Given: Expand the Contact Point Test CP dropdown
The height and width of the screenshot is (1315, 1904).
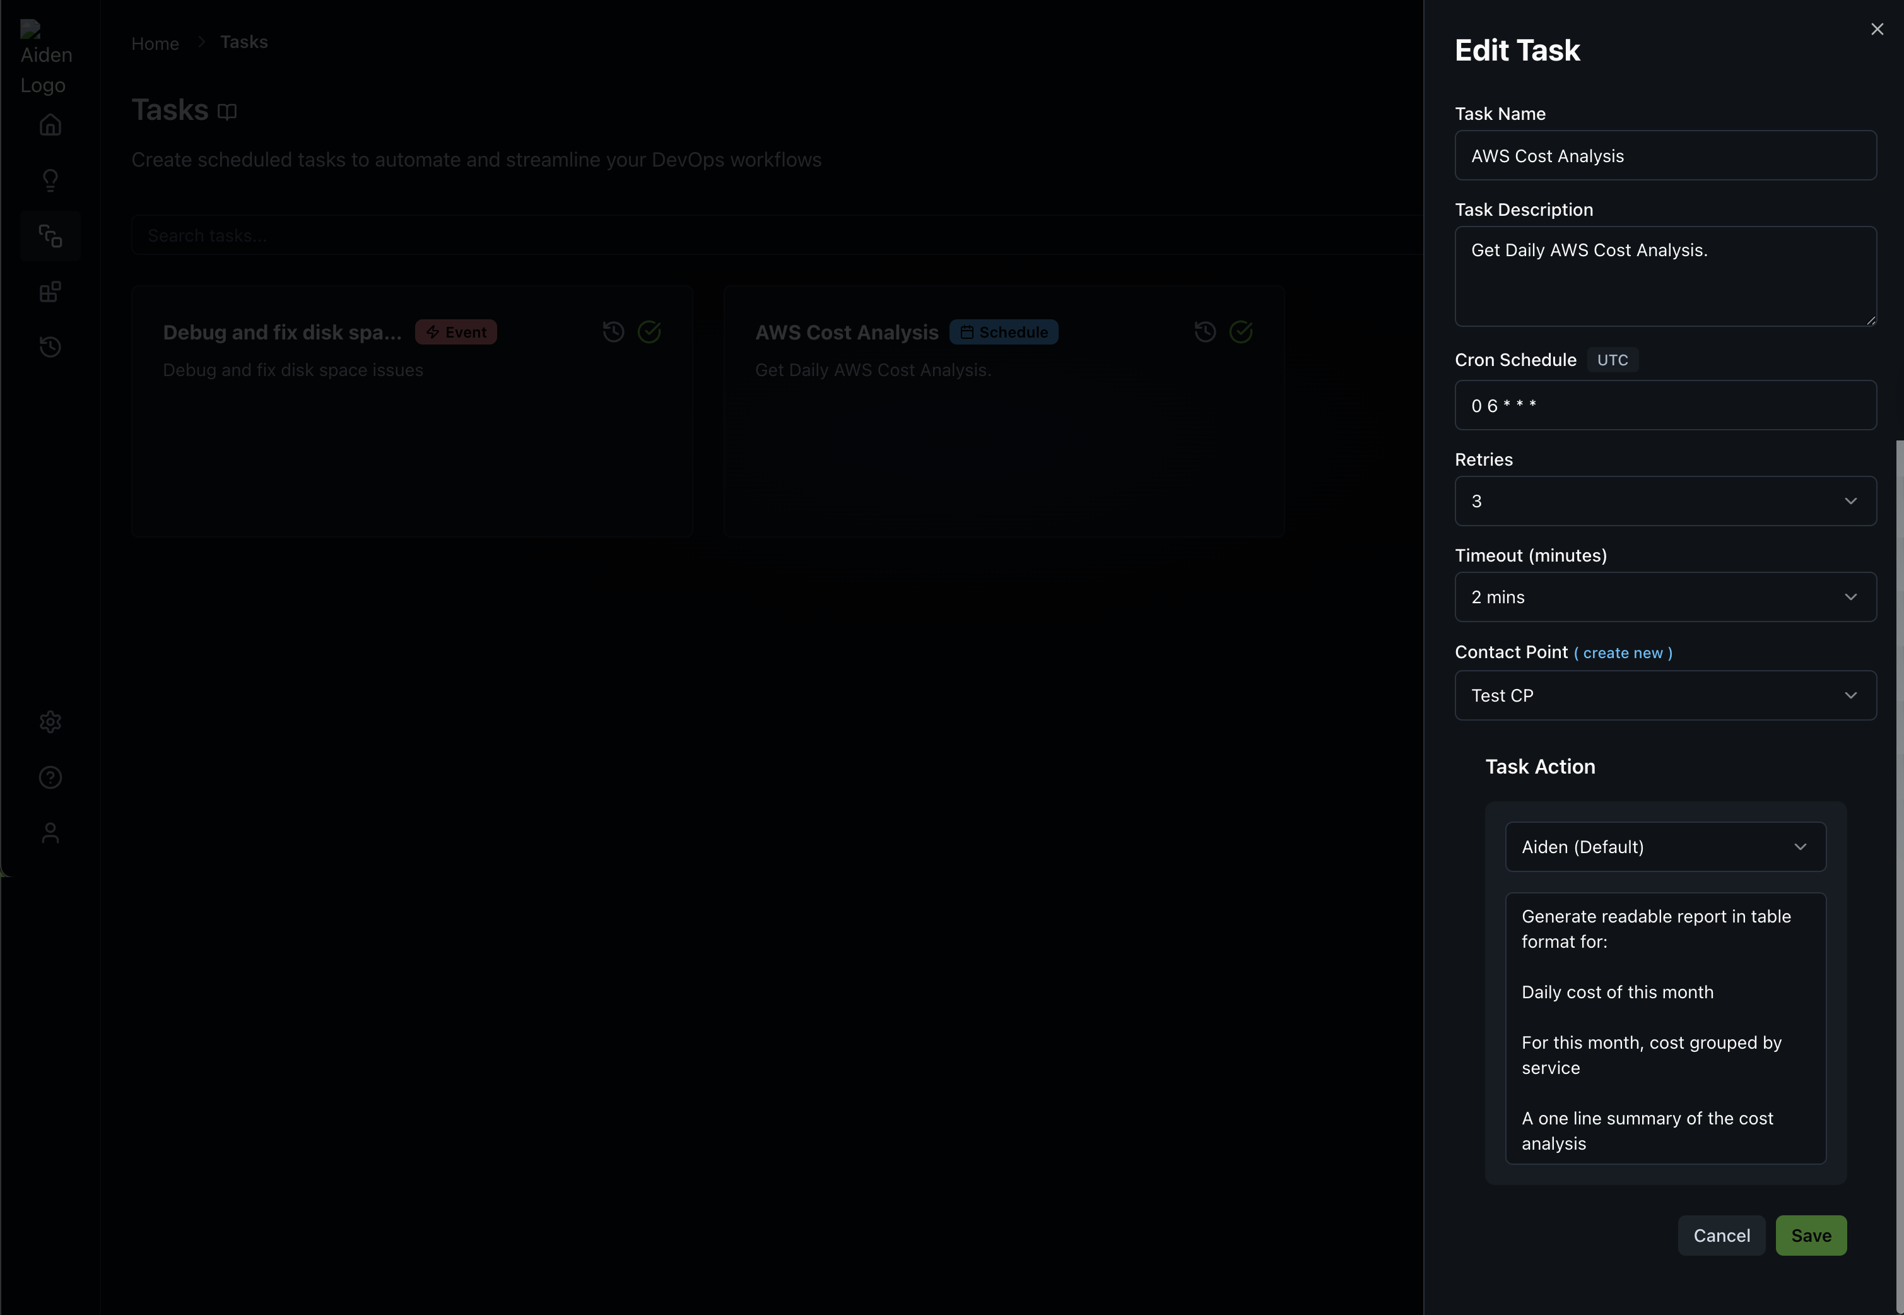Looking at the screenshot, I should point(1665,695).
